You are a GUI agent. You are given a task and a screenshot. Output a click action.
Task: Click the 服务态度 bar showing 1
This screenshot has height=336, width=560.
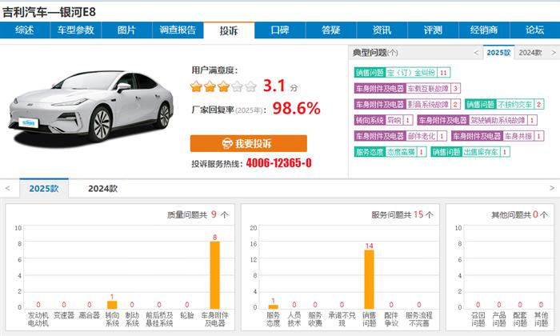[x=274, y=306]
